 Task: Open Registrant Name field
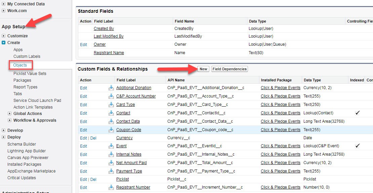coord(109,52)
